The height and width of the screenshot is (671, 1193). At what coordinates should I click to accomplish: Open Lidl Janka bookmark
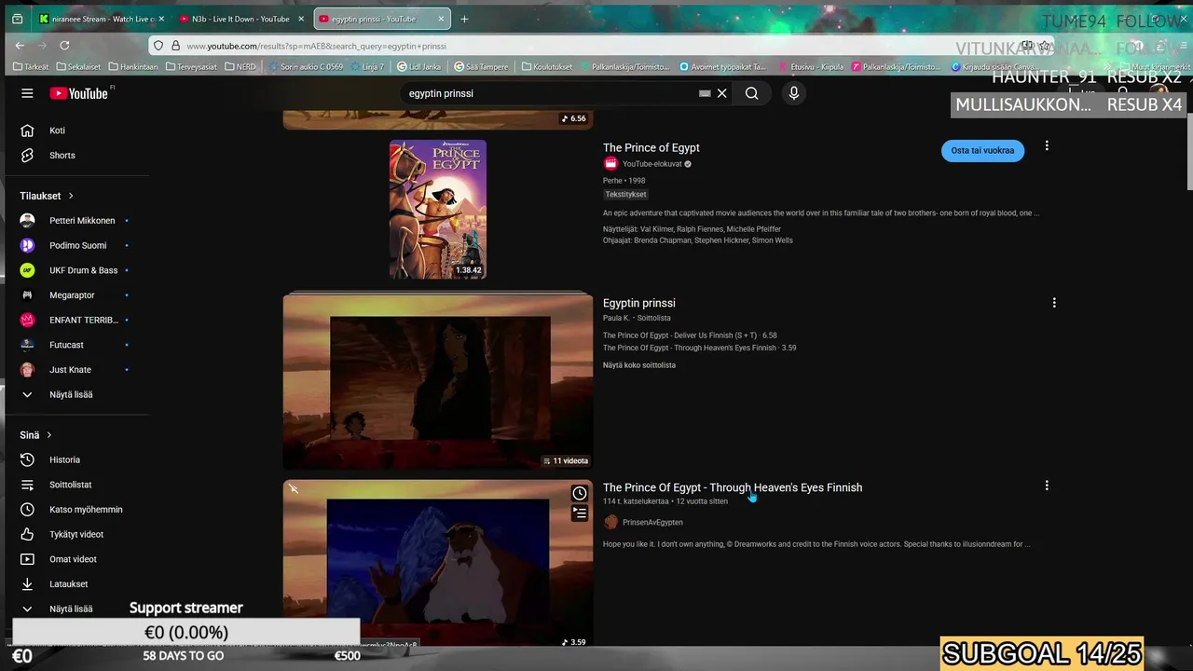(418, 67)
